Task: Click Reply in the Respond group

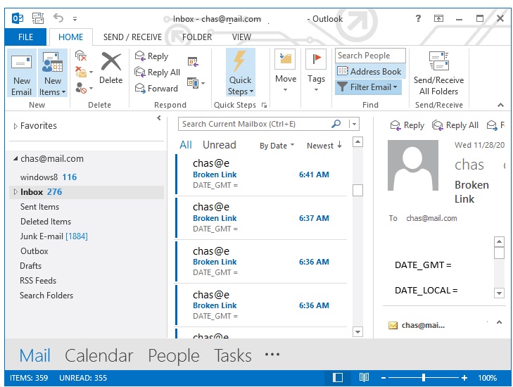Action: coord(151,56)
